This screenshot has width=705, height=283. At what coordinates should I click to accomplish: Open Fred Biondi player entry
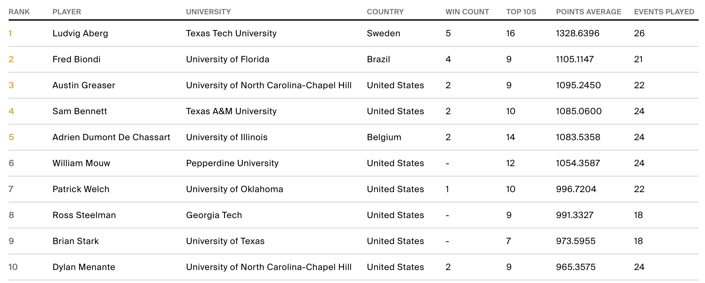[x=76, y=59]
